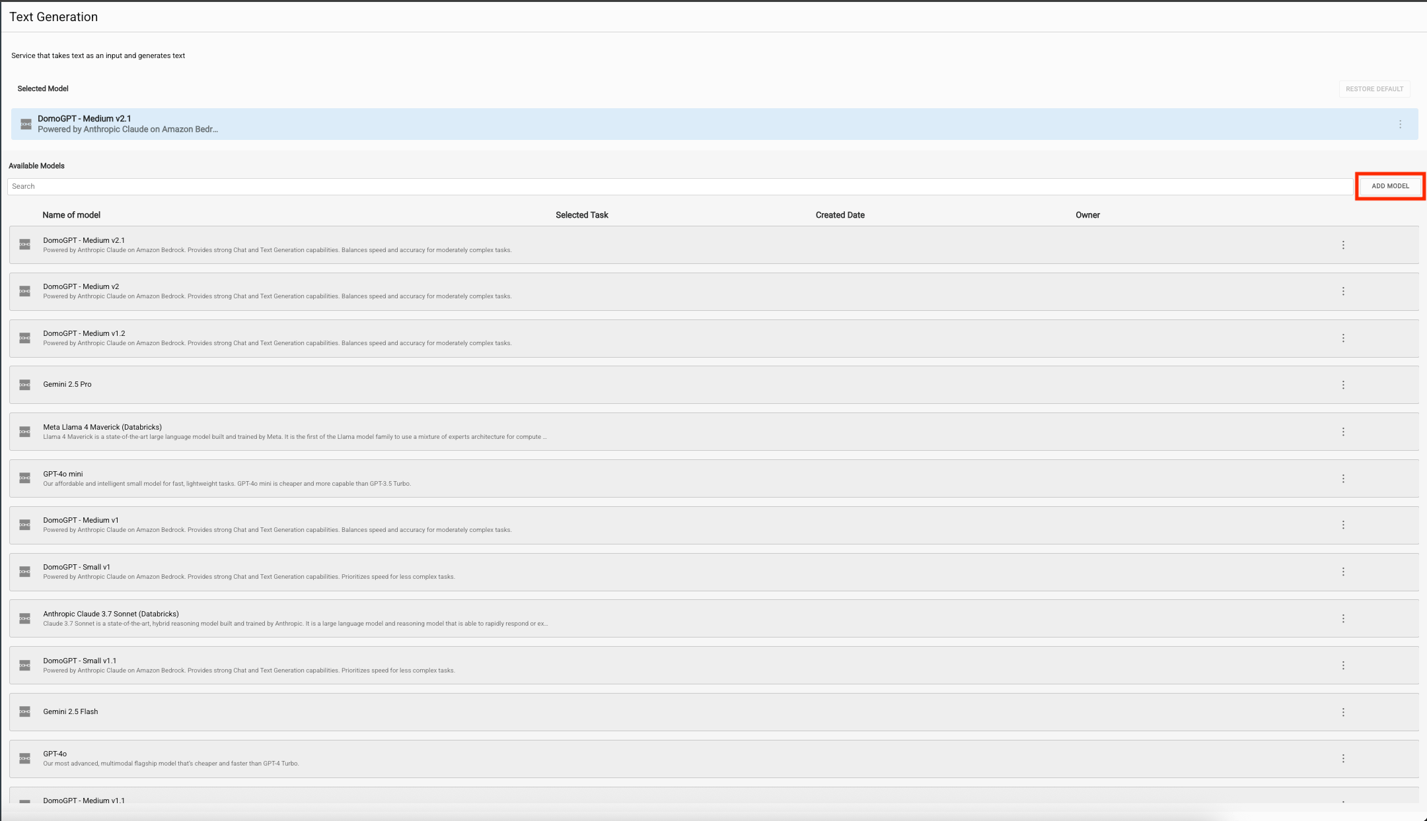1427x821 pixels.
Task: Click the Domo icon beside DomoGPT - Small v1
Action: (x=24, y=572)
